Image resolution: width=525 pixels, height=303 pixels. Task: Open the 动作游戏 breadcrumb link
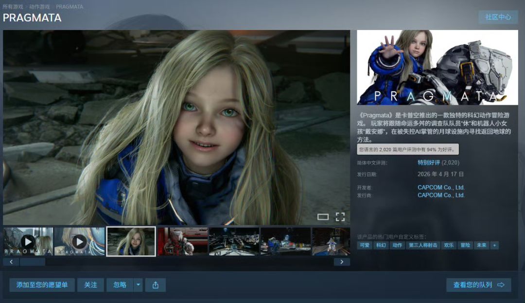pyautogui.click(x=39, y=7)
